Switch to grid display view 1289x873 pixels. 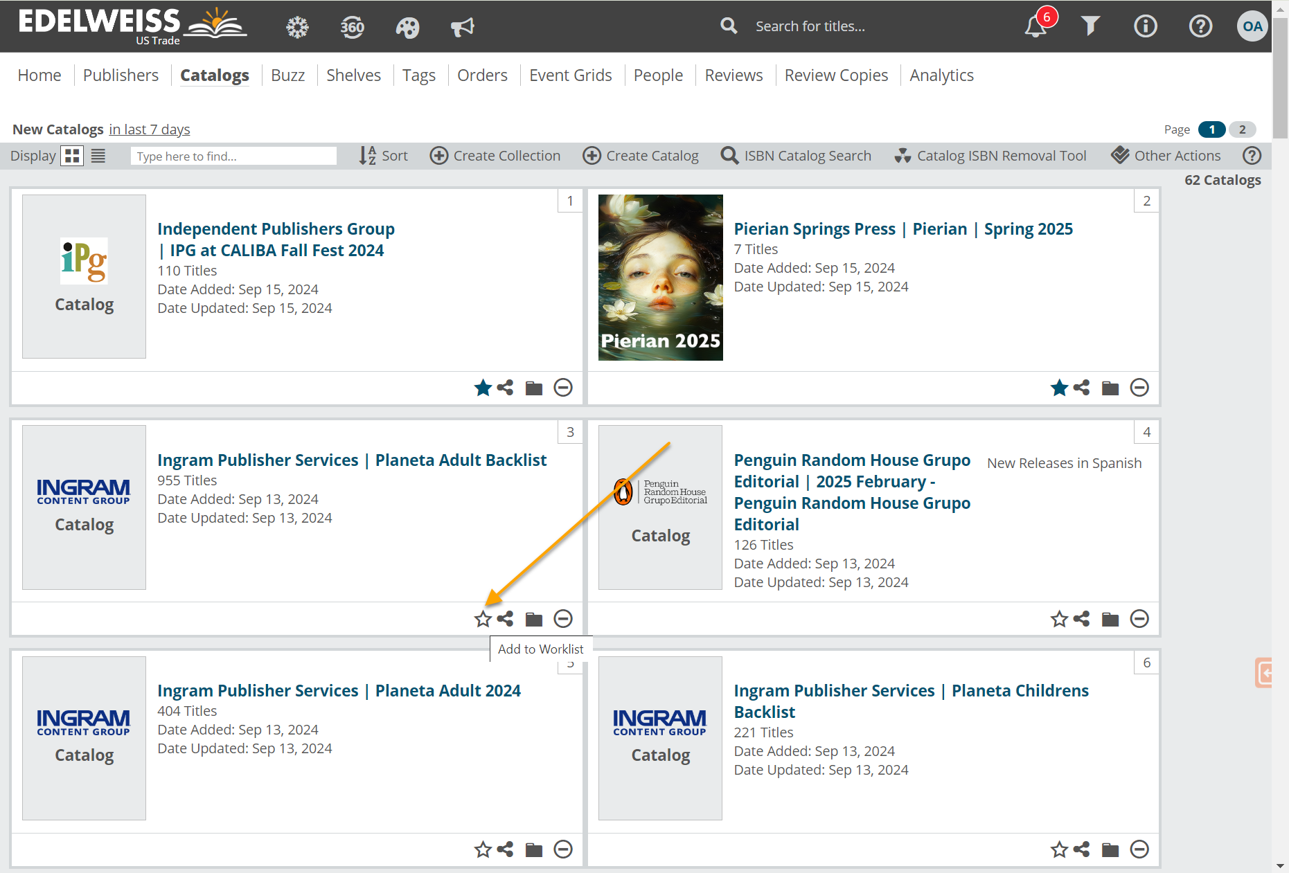tap(72, 156)
